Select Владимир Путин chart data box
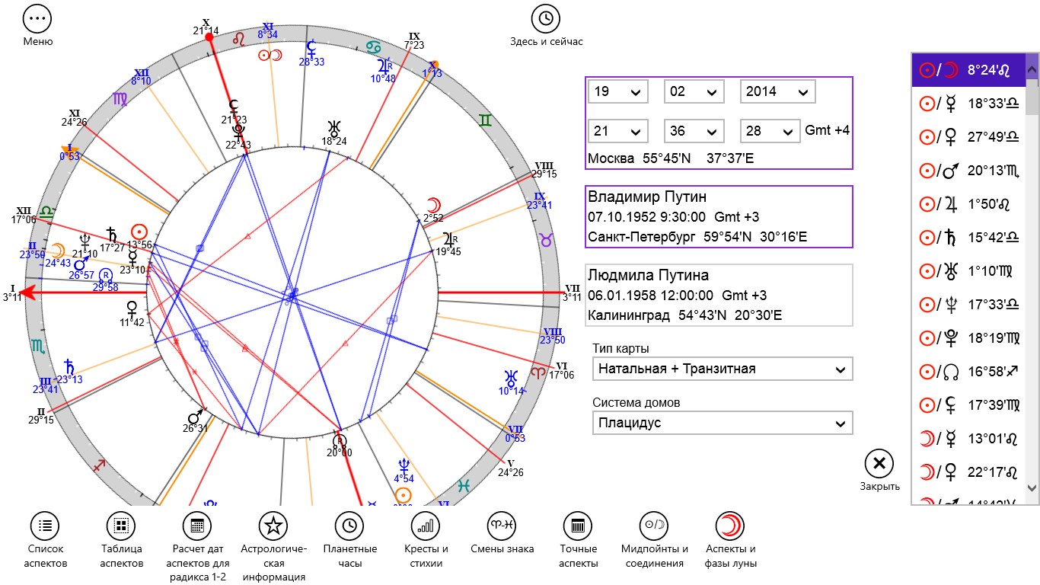Viewport: 1040px width, 585px height. point(719,217)
